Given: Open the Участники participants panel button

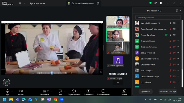Looking at the screenshot, I should [x=45, y=92].
